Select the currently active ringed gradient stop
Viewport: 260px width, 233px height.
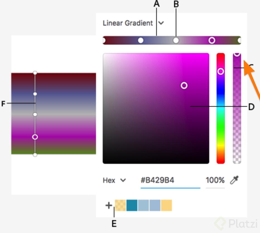click(212, 40)
